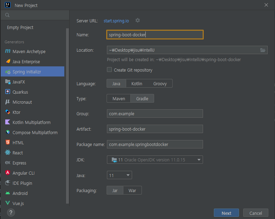The width and height of the screenshot is (275, 219).
Task: Select the Express generator label
Action: point(19,163)
